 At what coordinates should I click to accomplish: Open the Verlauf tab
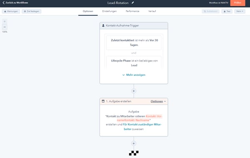click(152, 11)
